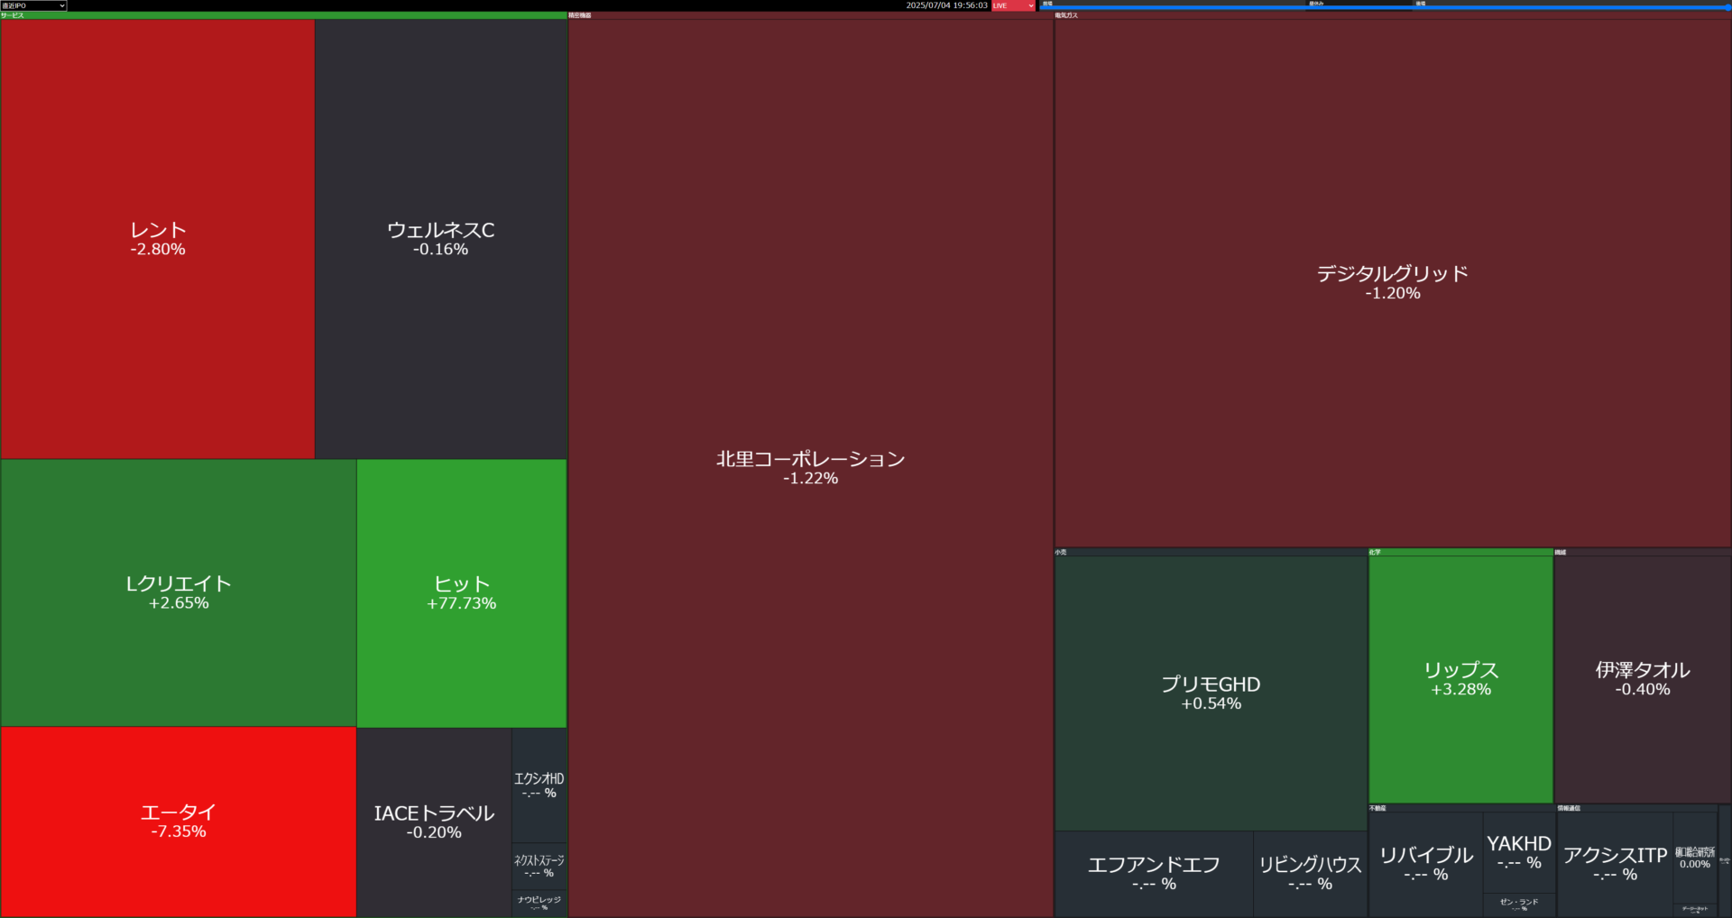This screenshot has height=918, width=1732.
Task: Select the YAKHD tile
Action: [x=1519, y=852]
